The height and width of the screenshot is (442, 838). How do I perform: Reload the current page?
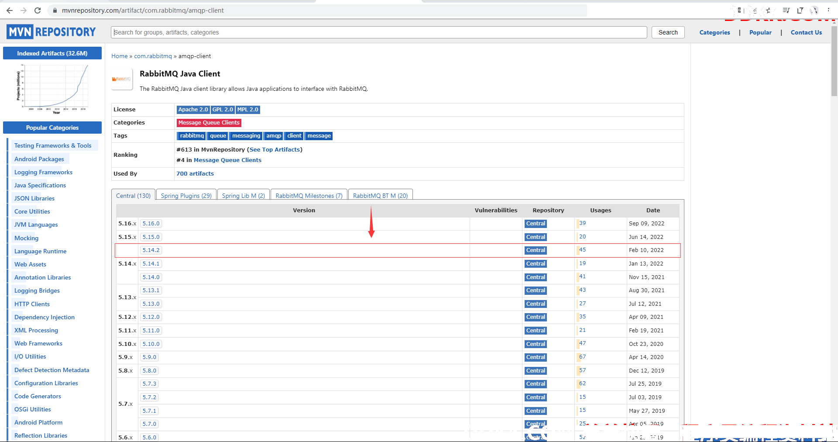click(x=38, y=10)
